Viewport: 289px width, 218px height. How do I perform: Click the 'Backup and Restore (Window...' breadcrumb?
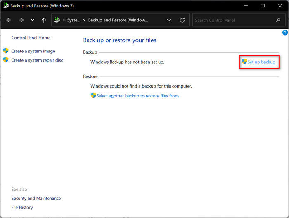[118, 20]
